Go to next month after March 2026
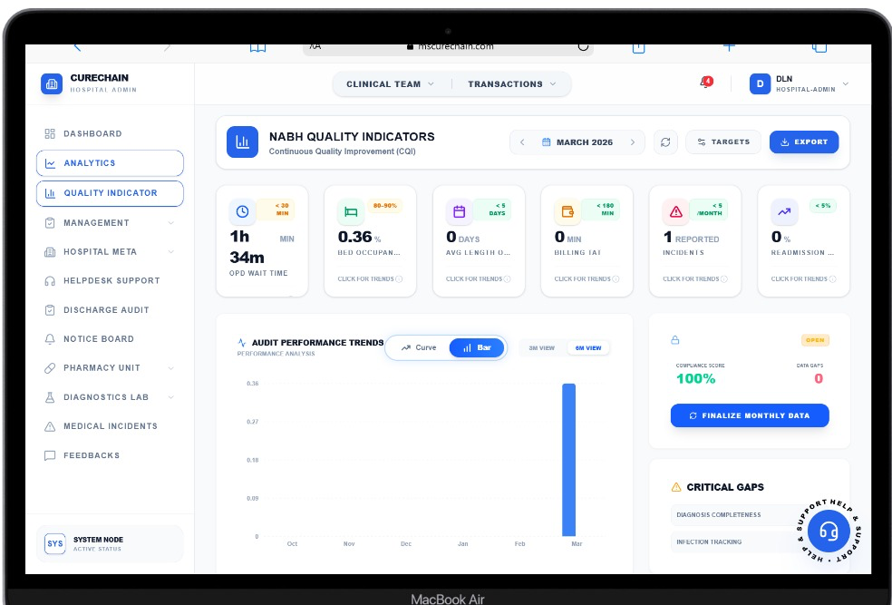 [x=633, y=142]
